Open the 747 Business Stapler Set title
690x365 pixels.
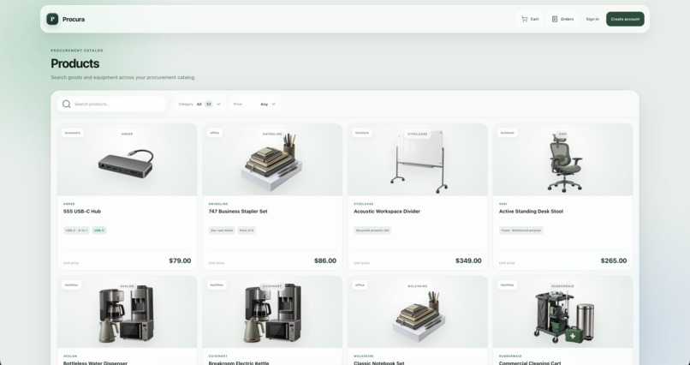pyautogui.click(x=238, y=212)
